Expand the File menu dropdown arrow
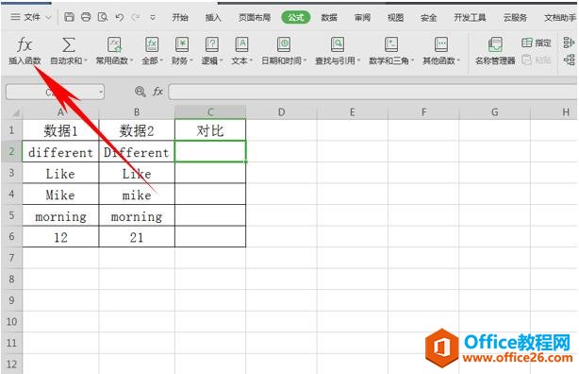579x374 pixels. [x=48, y=17]
